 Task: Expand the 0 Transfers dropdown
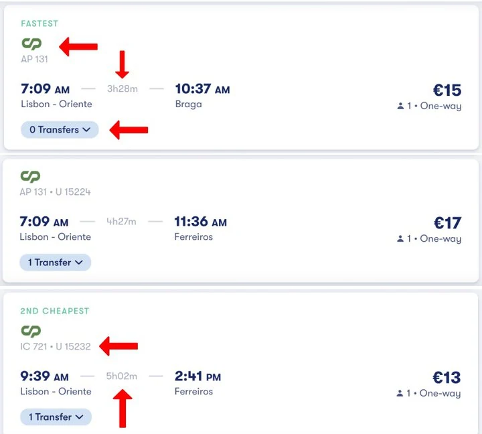[x=60, y=130]
